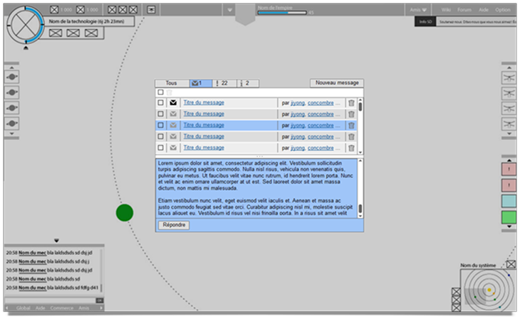Delete the first message with trash icon
The height and width of the screenshot is (321, 520).
click(350, 103)
